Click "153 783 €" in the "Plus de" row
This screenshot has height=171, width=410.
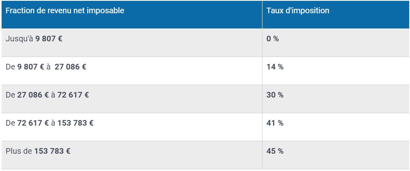tap(52, 151)
